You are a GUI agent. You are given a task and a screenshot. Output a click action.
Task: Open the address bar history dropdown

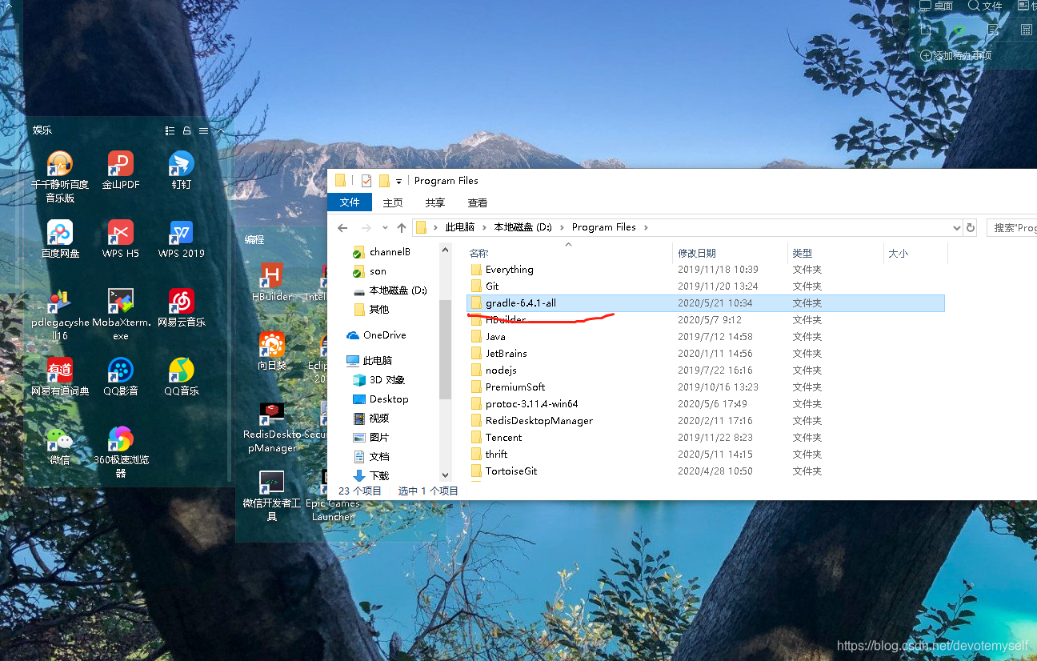[956, 227]
